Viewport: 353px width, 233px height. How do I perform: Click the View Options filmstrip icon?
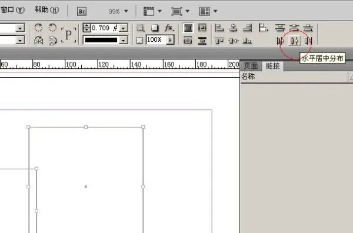point(149,11)
